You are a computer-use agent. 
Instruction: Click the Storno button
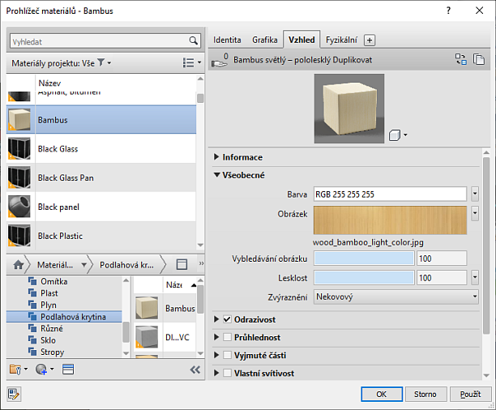coord(425,394)
